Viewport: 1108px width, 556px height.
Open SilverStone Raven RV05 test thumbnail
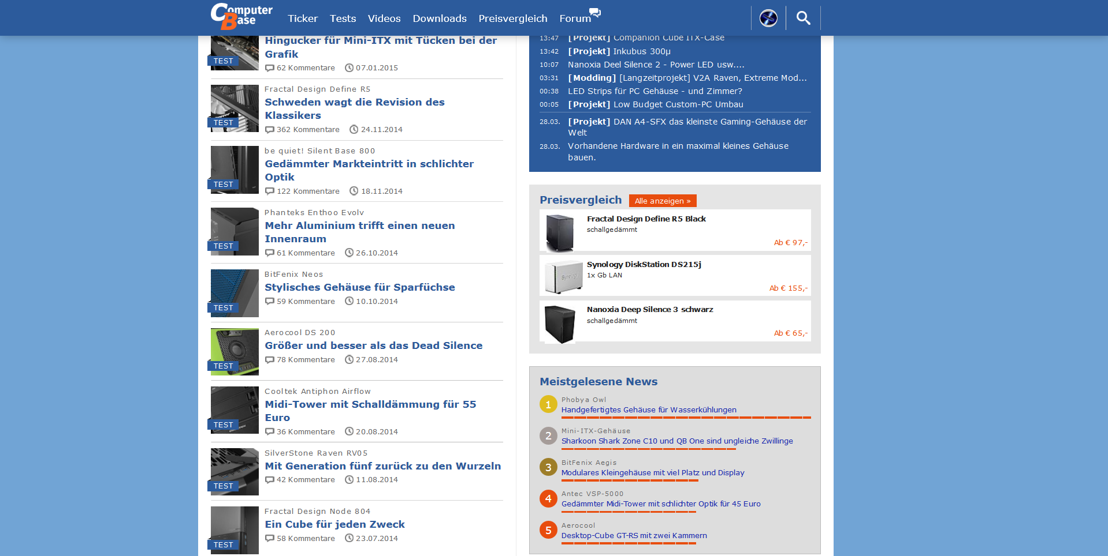pyautogui.click(x=235, y=472)
